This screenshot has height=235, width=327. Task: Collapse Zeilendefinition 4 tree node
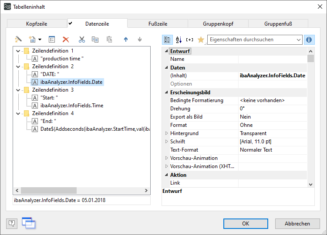tap(18, 113)
